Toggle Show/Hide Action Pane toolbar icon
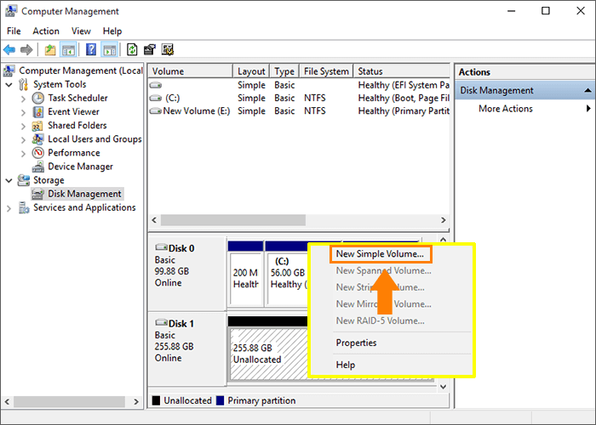 [x=110, y=49]
